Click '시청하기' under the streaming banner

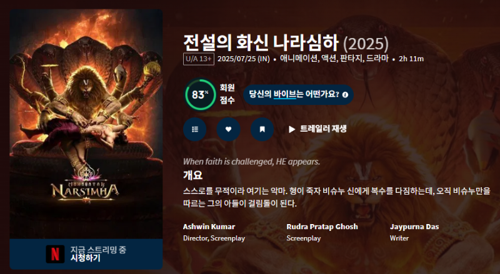(x=85, y=258)
